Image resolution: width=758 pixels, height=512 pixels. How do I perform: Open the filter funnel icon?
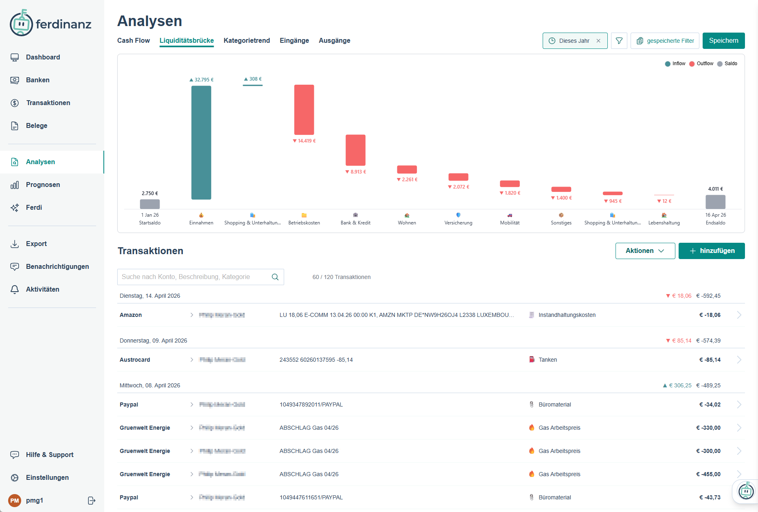tap(619, 41)
